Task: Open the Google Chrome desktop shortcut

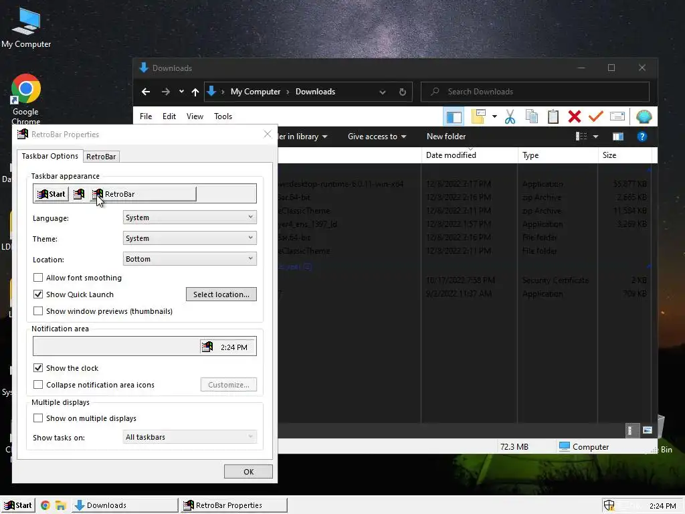Action: click(x=26, y=99)
